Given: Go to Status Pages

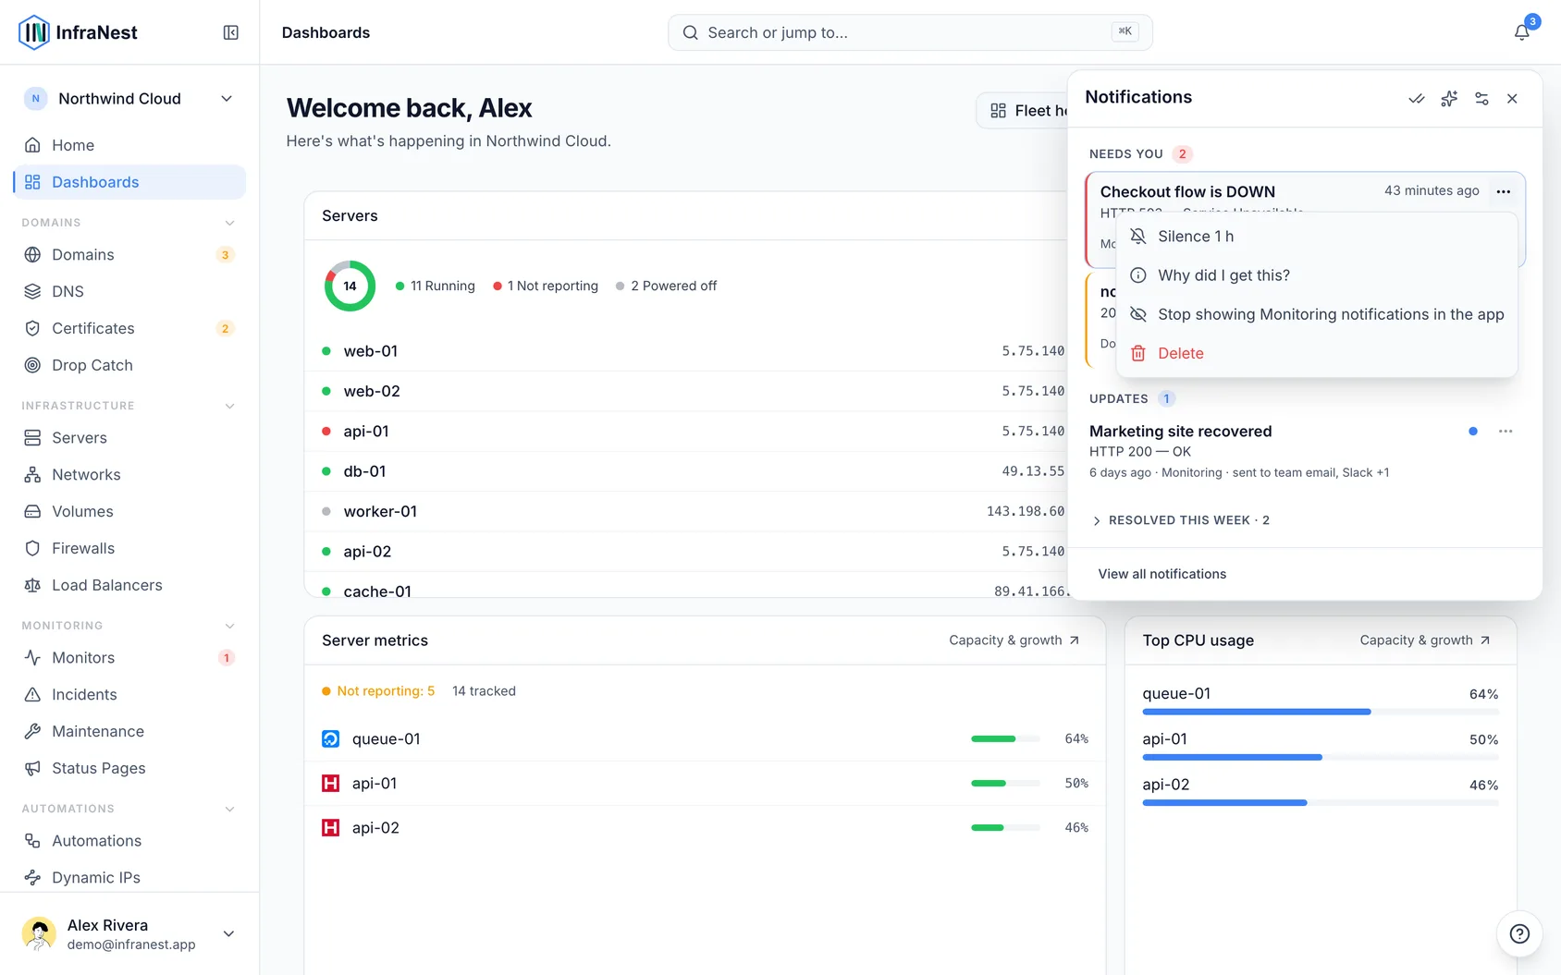Looking at the screenshot, I should pyautogui.click(x=129, y=768).
